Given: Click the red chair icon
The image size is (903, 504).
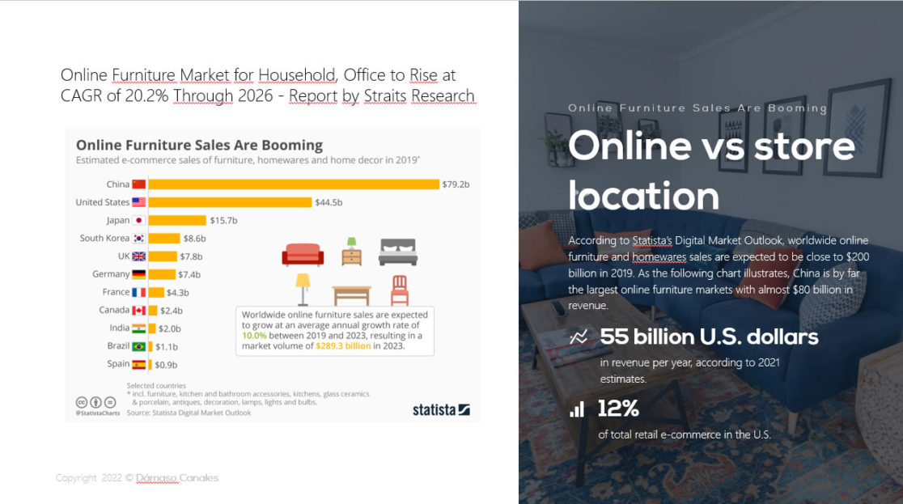Looking at the screenshot, I should pyautogui.click(x=399, y=290).
